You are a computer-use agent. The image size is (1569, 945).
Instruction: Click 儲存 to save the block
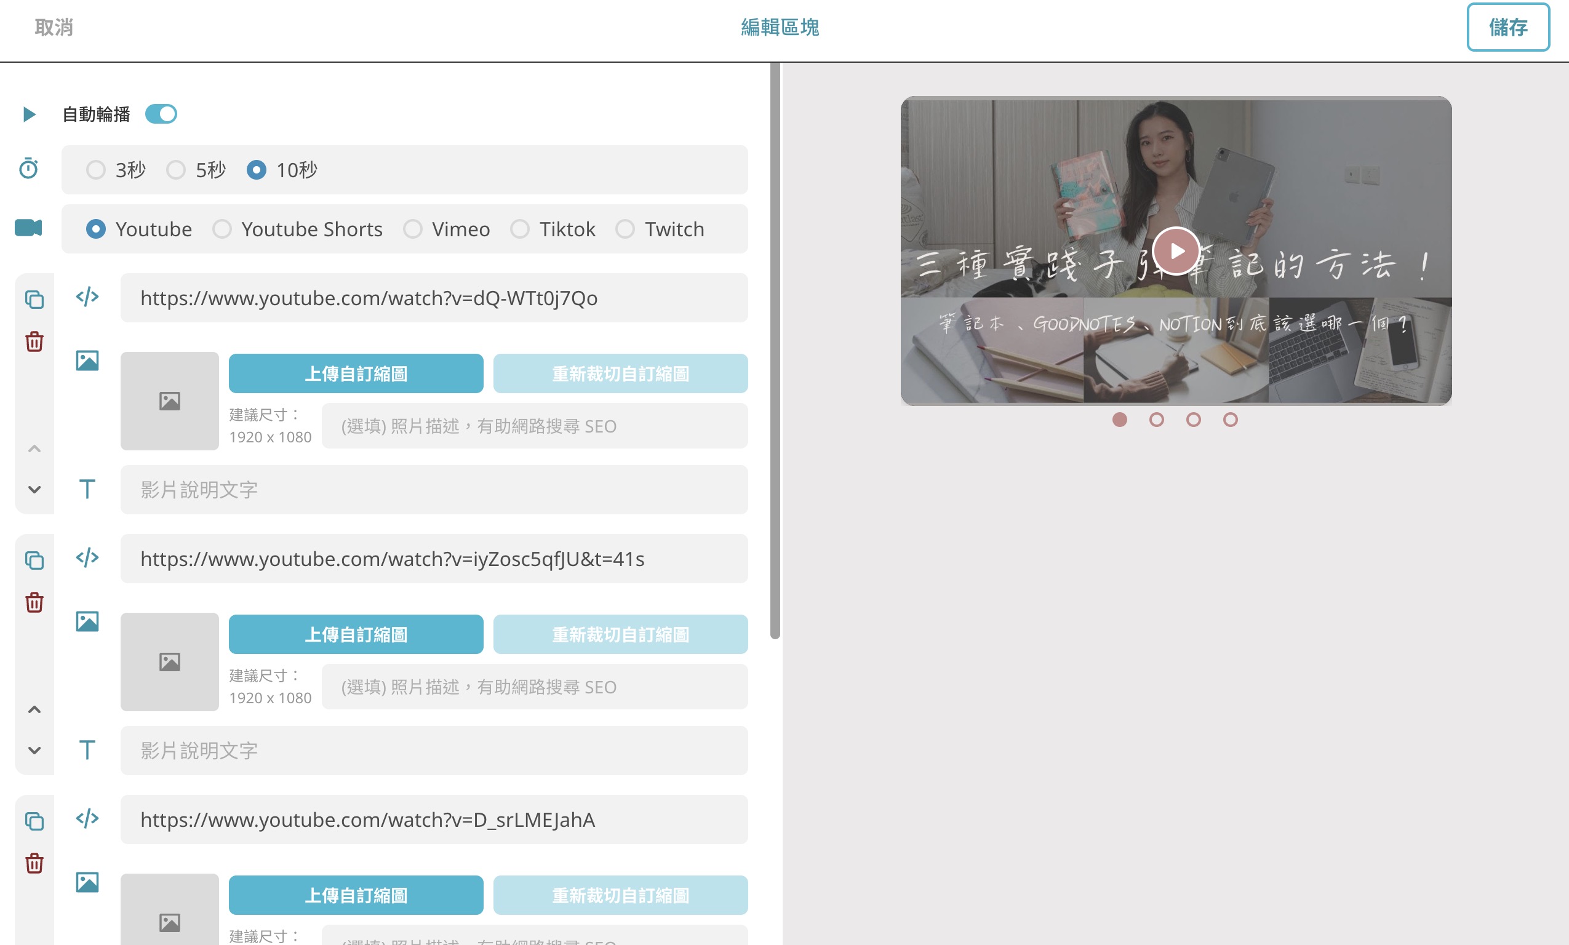click(1509, 28)
